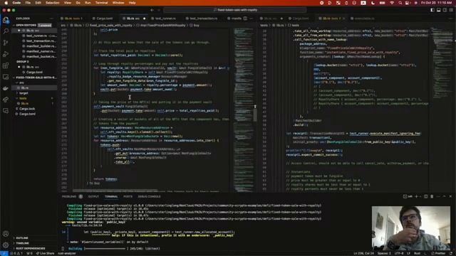The height and width of the screenshot is (256, 456).
Task: Click the unsaved indicator beside Open Editors
Action: 44,26
